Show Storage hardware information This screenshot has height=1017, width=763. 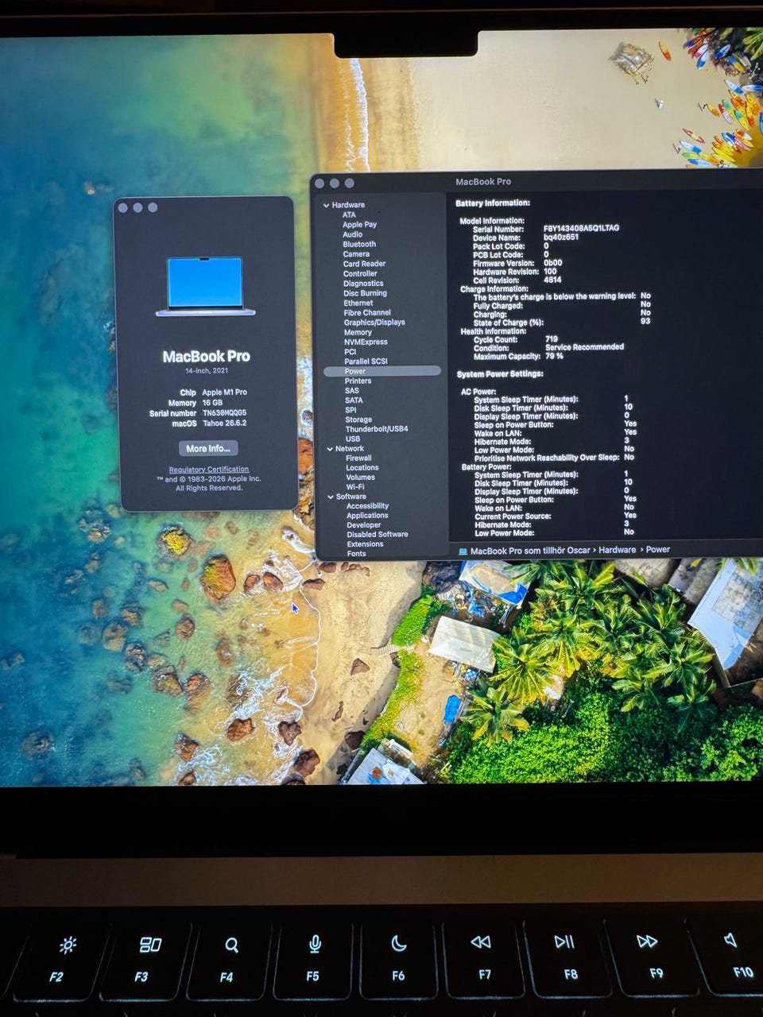[358, 420]
